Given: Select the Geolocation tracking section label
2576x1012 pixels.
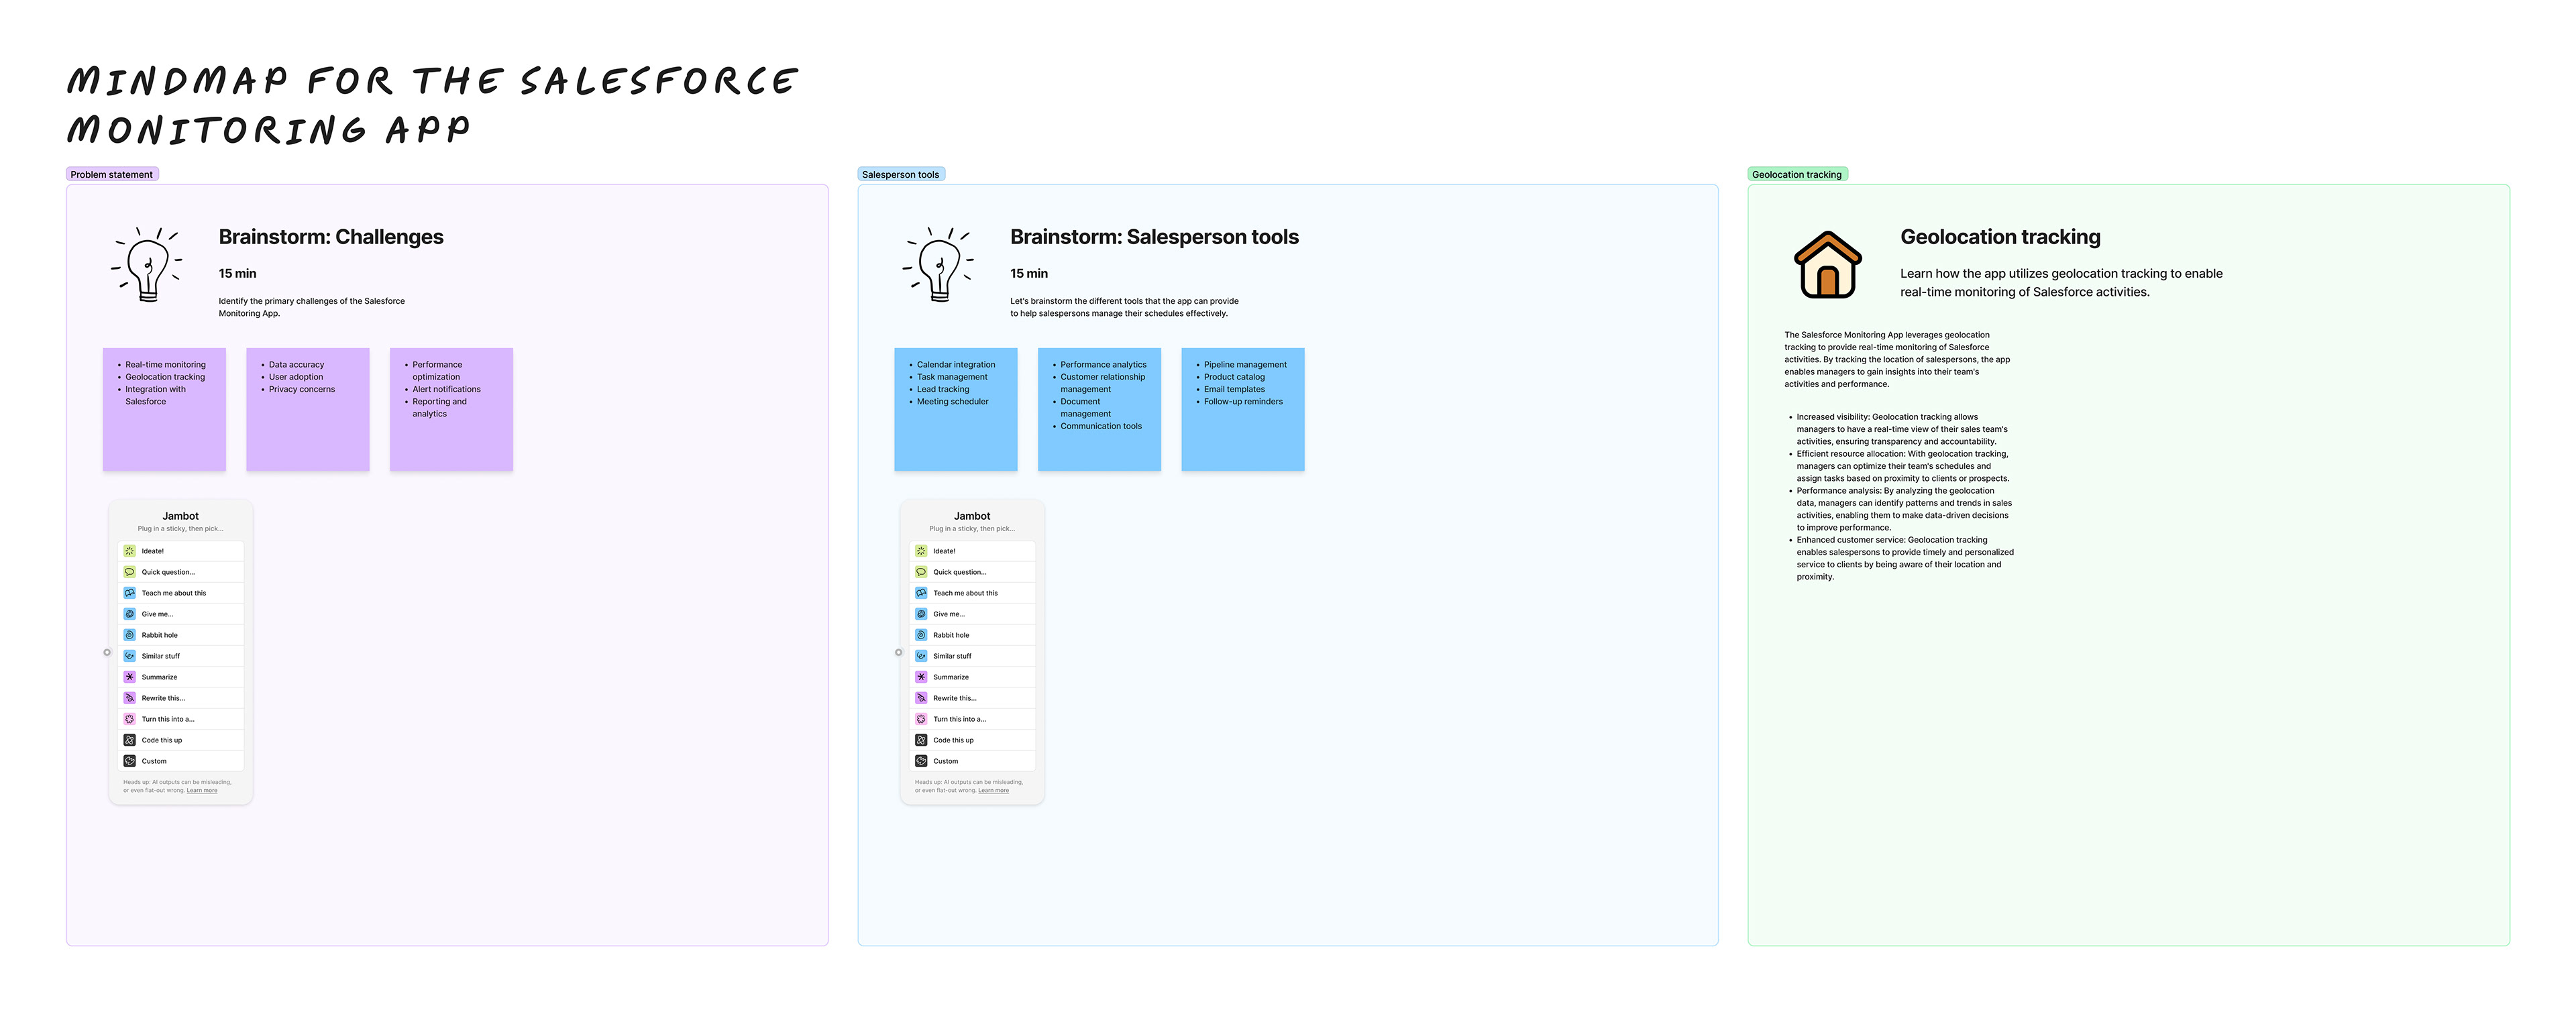Looking at the screenshot, I should [x=1797, y=174].
